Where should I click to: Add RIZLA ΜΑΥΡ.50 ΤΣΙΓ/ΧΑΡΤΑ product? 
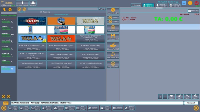coord(61,47)
